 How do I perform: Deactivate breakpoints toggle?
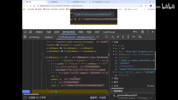[140, 37]
